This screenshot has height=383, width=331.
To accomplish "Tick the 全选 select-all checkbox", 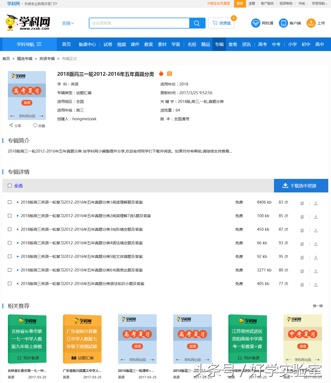I will coord(10,186).
